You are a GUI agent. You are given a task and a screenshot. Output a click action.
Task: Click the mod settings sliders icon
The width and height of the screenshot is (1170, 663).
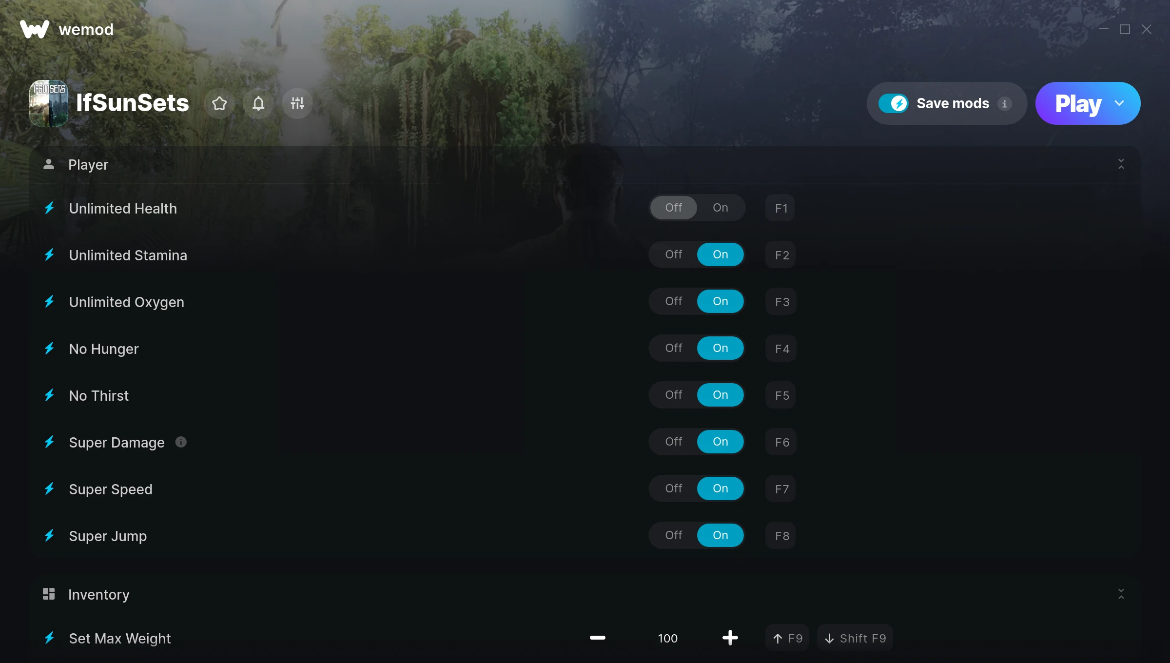[297, 103]
